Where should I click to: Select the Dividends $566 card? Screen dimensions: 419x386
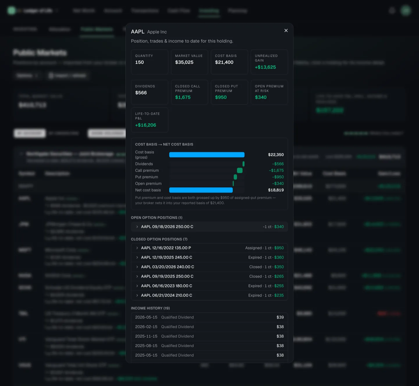(150, 92)
